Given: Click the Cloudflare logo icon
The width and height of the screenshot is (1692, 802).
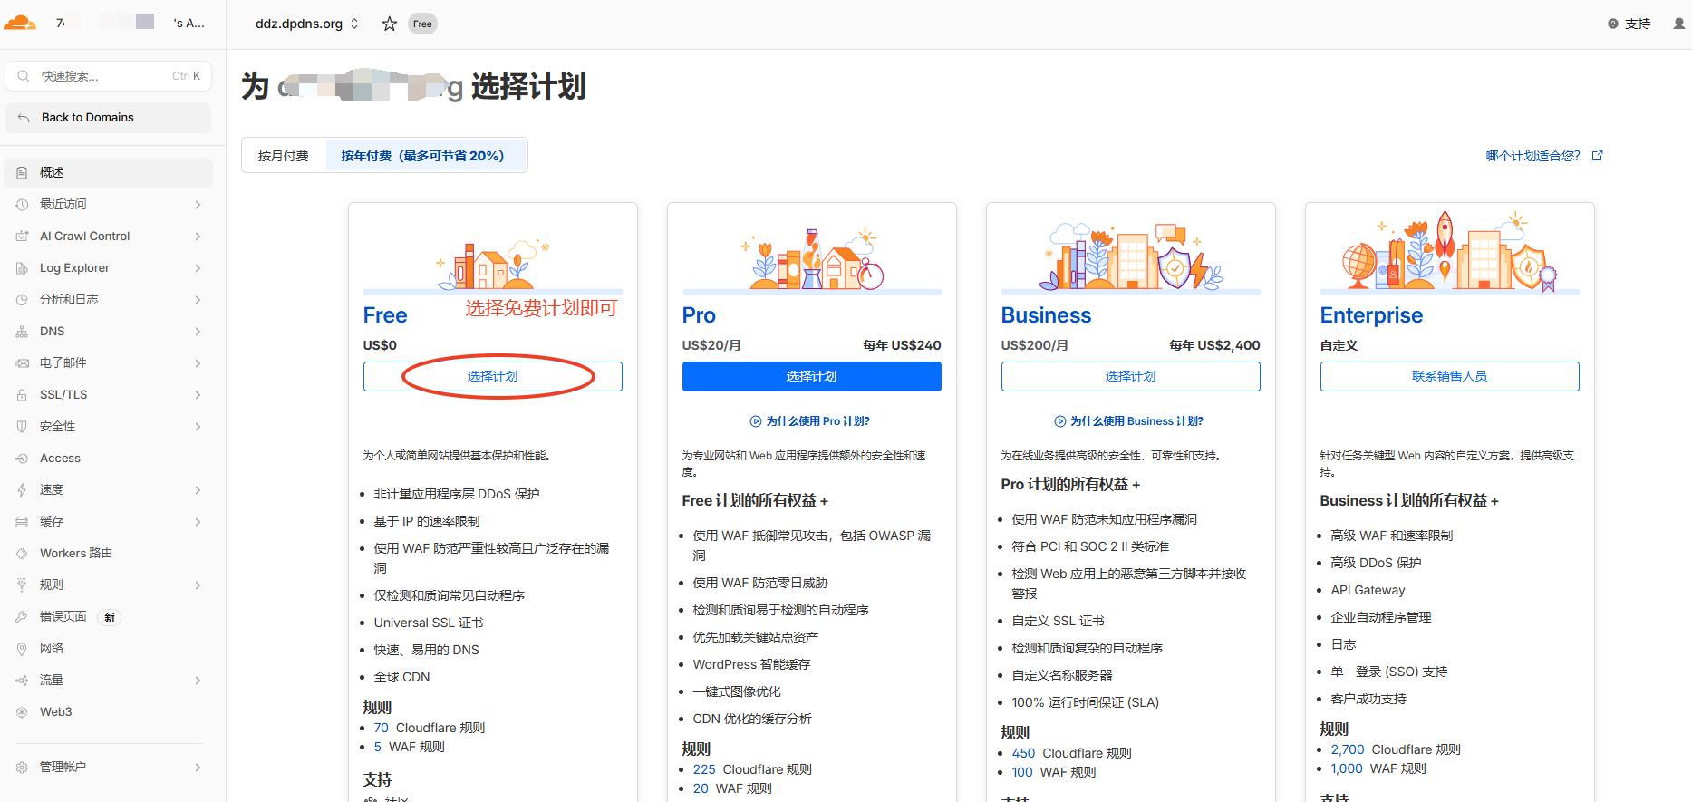Looking at the screenshot, I should pos(20,24).
